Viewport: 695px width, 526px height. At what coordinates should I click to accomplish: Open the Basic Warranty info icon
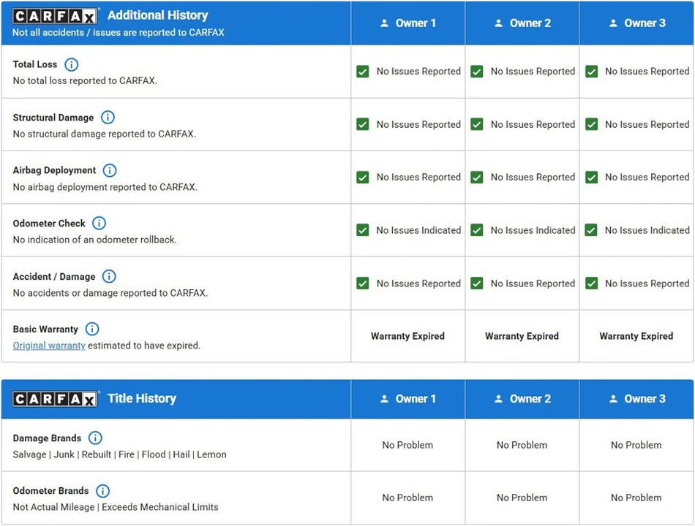[x=91, y=329]
